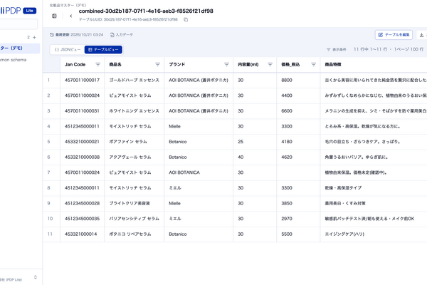Go back using the left chevron
Viewport: 427px width, 285px height.
pyautogui.click(x=70, y=16)
